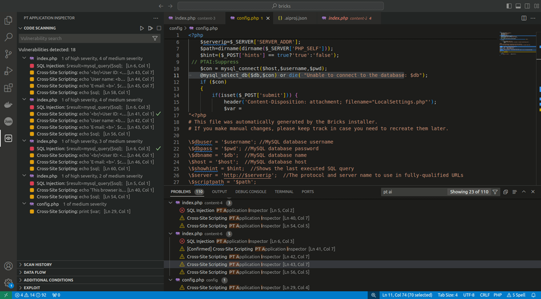This screenshot has height=299, width=541.
Task: Expand the Data Flow section
Action: click(x=34, y=272)
